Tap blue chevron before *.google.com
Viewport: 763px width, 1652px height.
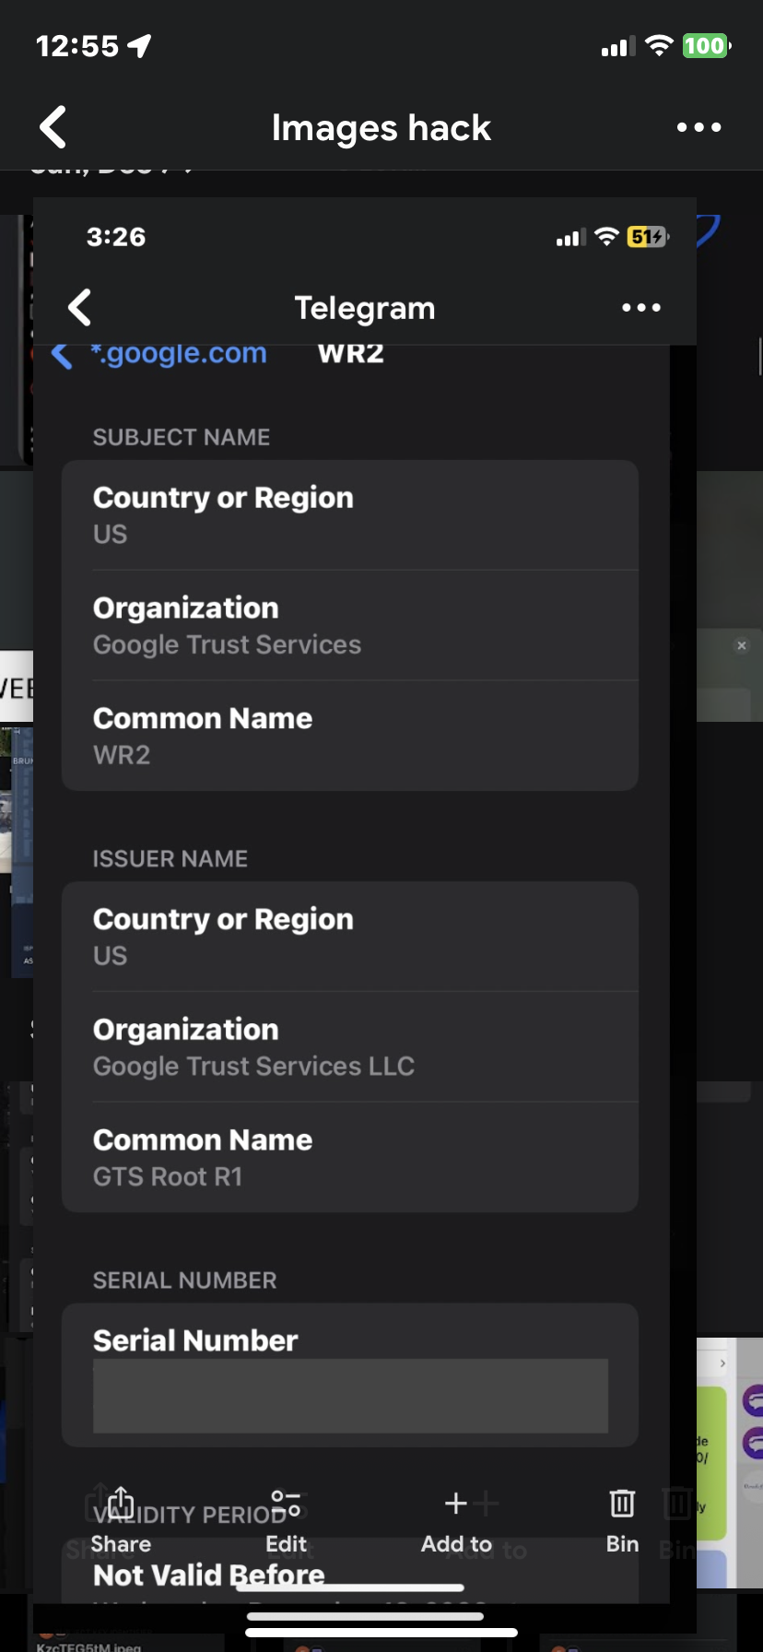click(x=62, y=354)
